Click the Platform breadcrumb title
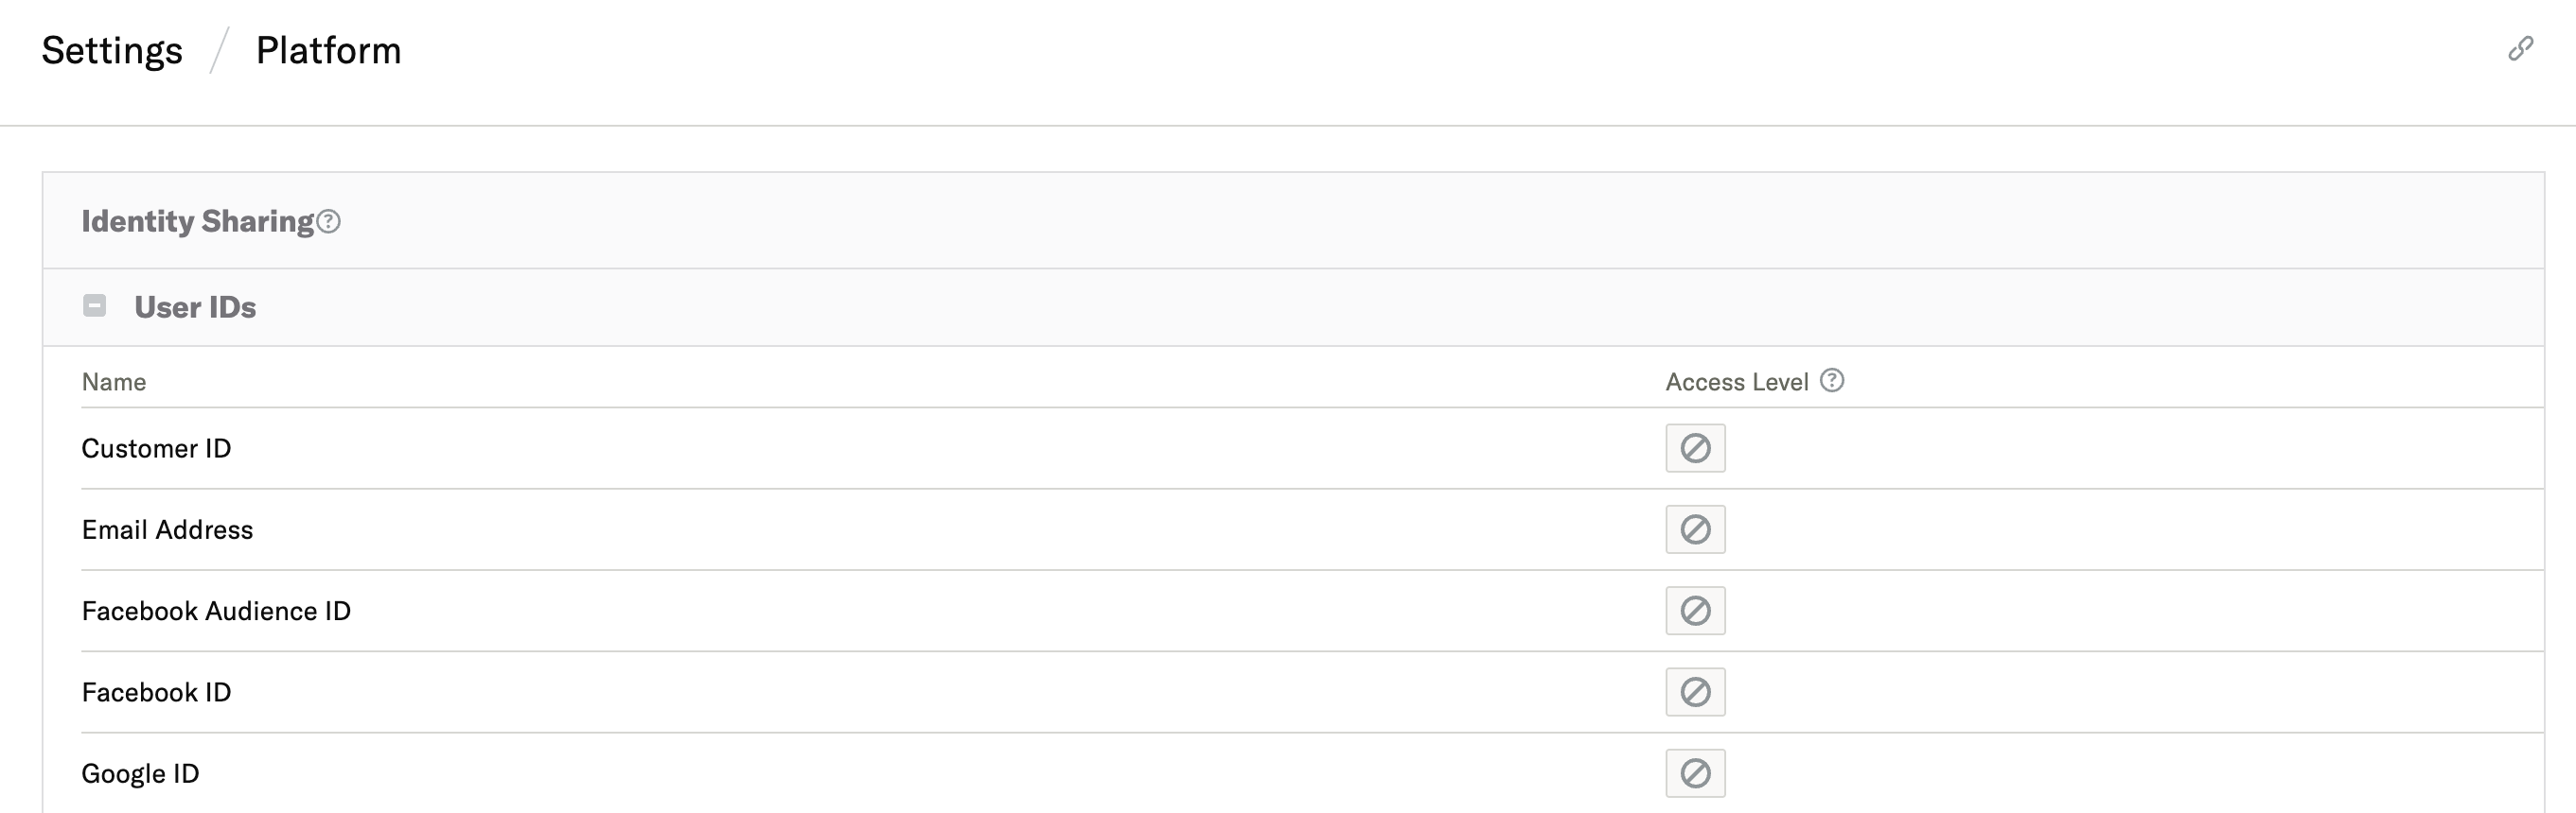2576x813 pixels. [x=328, y=51]
